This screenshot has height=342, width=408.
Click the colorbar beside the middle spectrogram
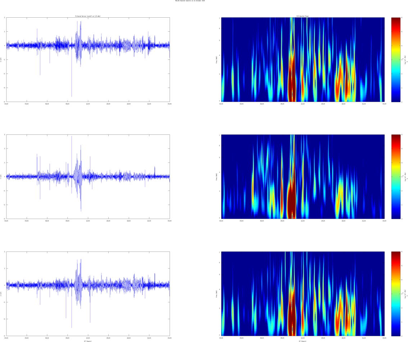[x=396, y=177]
